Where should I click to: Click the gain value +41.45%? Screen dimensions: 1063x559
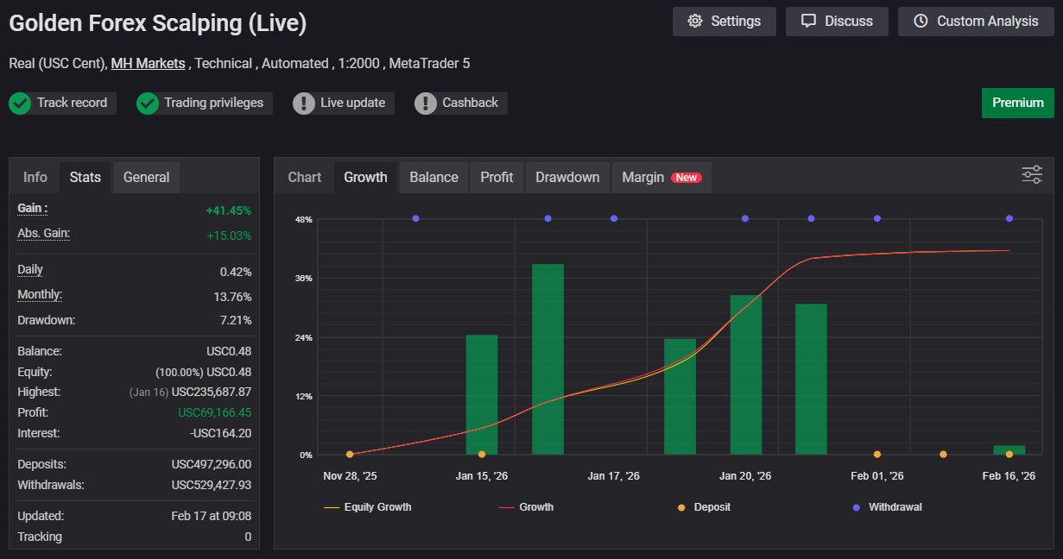tap(229, 210)
